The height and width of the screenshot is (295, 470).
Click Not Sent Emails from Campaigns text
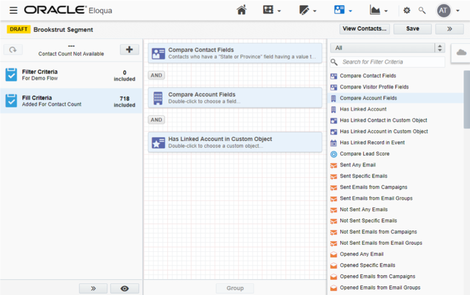coord(379,232)
